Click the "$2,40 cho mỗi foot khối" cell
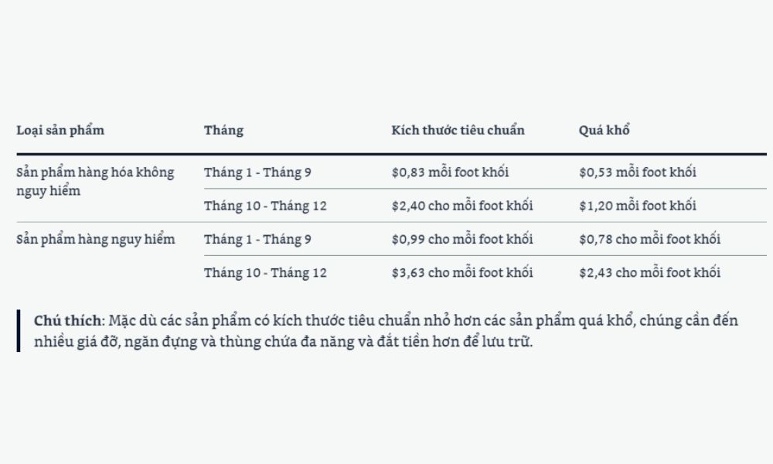 click(461, 206)
